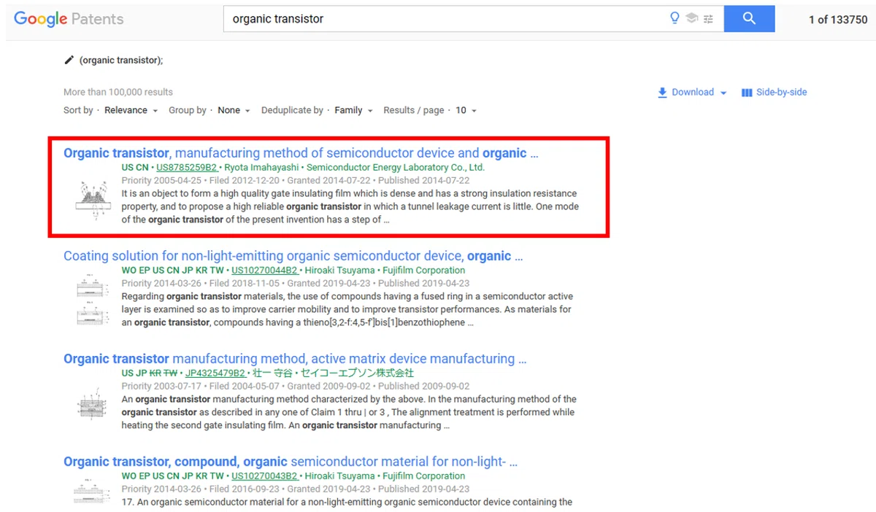Click the Side-by-side columns icon

tap(747, 93)
